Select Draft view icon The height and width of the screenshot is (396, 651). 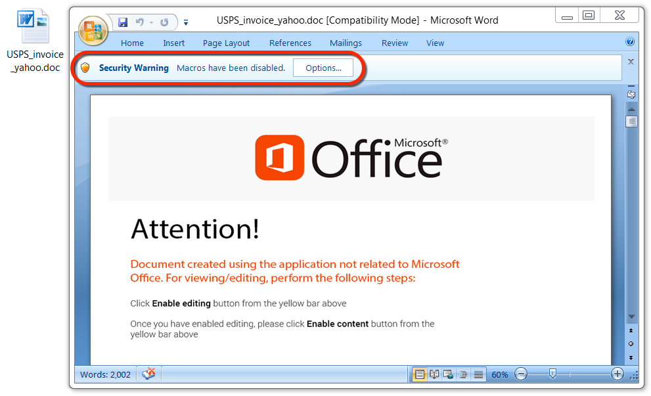[478, 374]
